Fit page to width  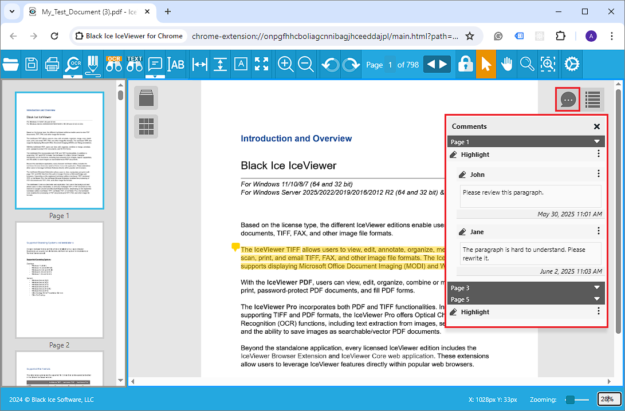click(199, 64)
